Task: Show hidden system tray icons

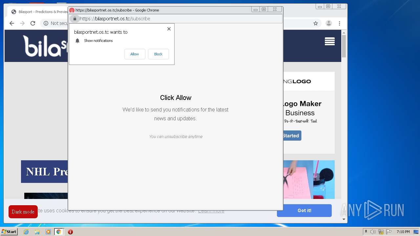Action: (x=366, y=232)
